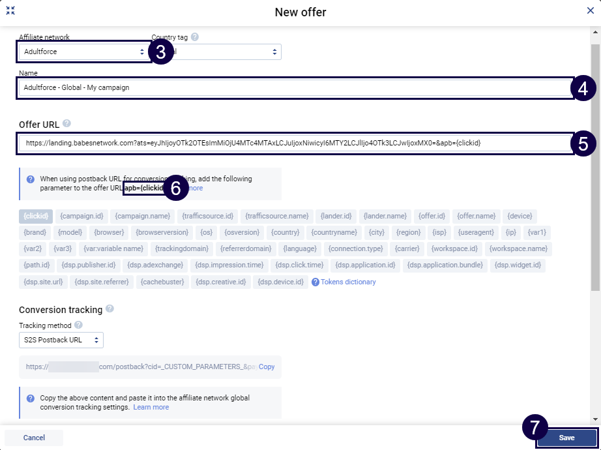Click the question icon before Tokens dictionary
The image size is (601, 450).
[315, 282]
